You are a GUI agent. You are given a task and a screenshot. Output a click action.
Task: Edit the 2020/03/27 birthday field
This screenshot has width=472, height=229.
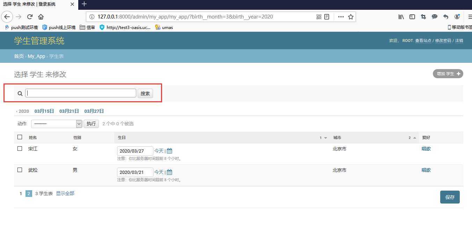tap(135, 151)
